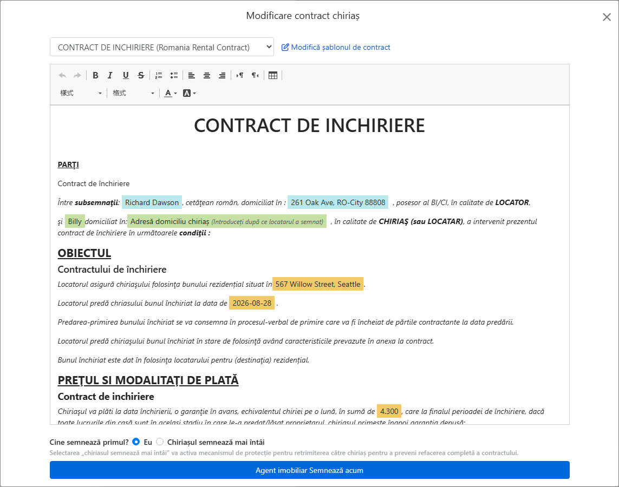Click the PARȚI section heading

pos(68,164)
